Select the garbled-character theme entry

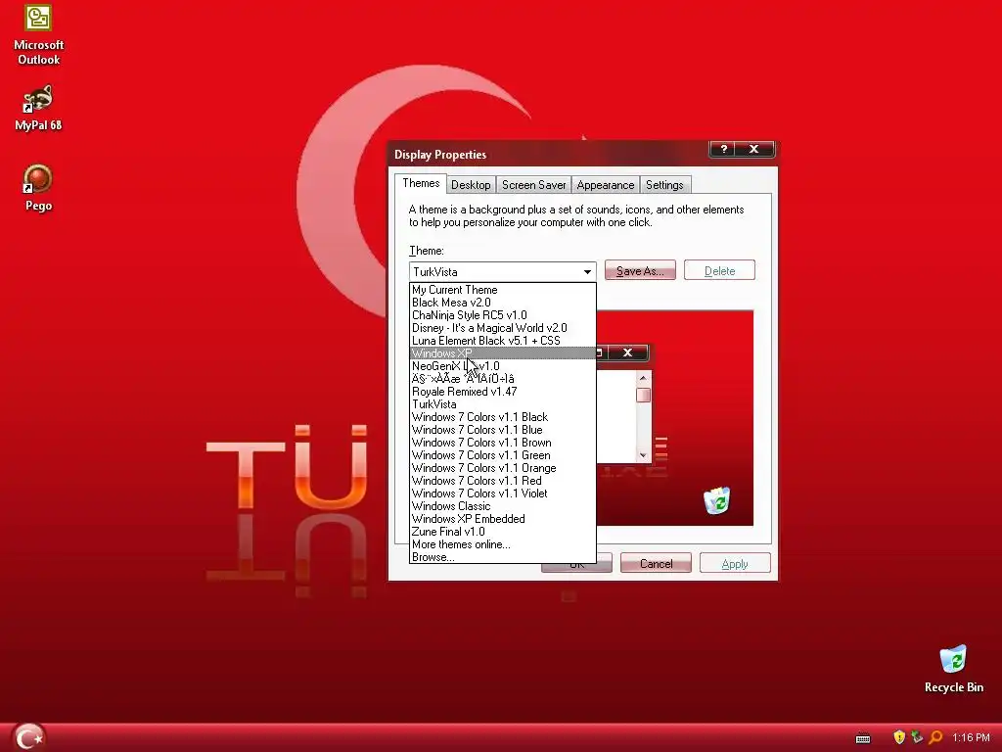[x=502, y=379]
